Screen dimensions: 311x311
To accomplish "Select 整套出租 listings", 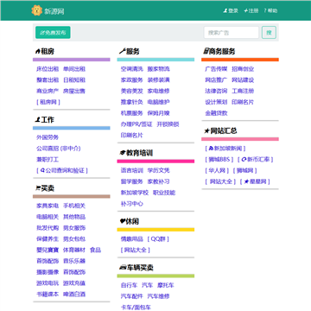I will (x=48, y=80).
